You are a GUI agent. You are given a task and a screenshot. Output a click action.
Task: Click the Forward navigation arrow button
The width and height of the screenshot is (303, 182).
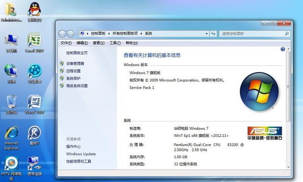pos(70,34)
